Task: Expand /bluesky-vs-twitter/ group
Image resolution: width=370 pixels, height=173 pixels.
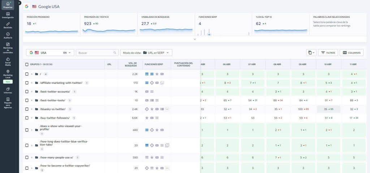Action: pos(32,109)
